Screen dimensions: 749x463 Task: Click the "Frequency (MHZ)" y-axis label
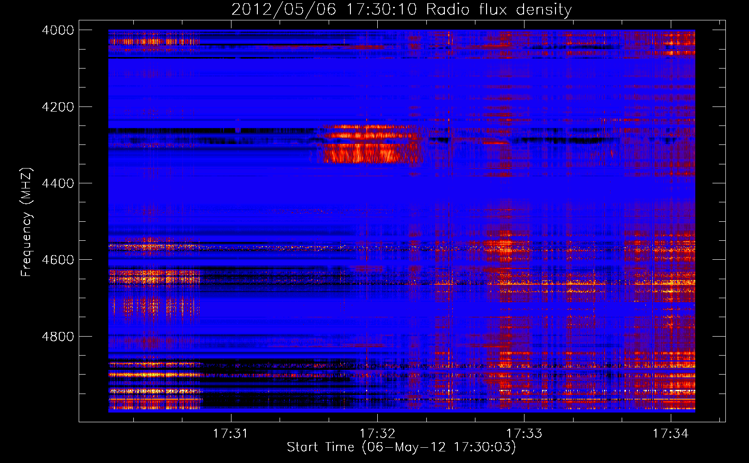coord(26,222)
